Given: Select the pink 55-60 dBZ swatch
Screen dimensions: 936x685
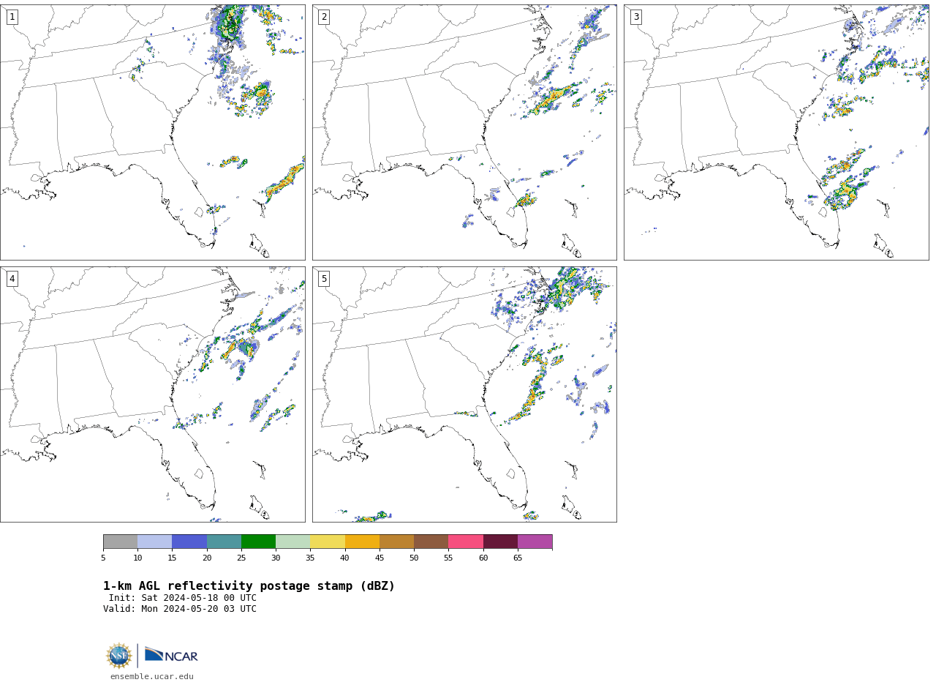Looking at the screenshot, I should point(466,542).
